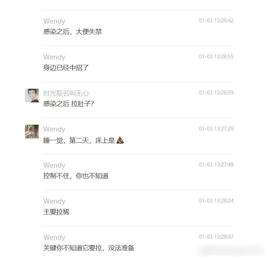Select the message 感染之后 拉肚子?
The height and width of the screenshot is (257, 265).
click(69, 103)
